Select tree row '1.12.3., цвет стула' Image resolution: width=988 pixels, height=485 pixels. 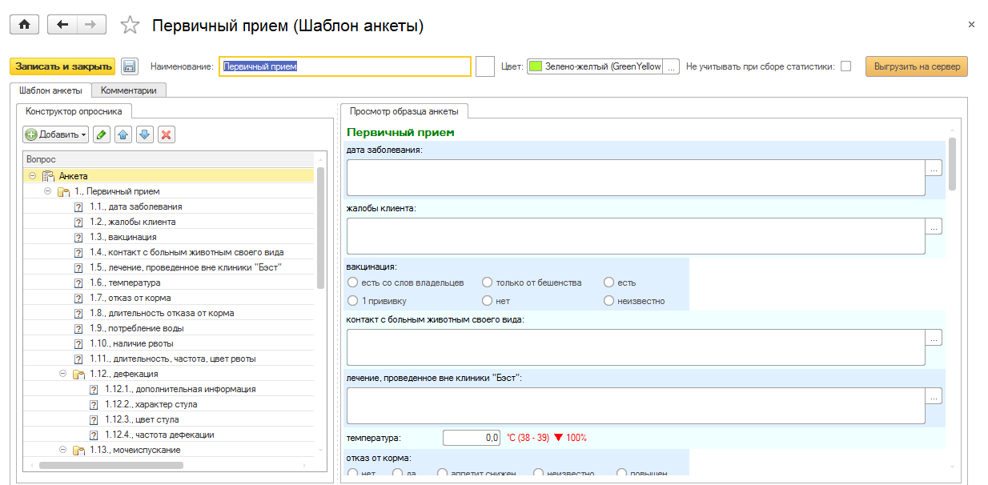pos(170,419)
